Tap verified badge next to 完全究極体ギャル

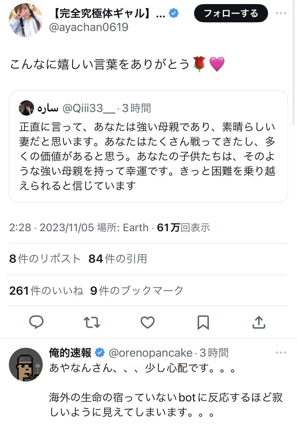click(174, 13)
